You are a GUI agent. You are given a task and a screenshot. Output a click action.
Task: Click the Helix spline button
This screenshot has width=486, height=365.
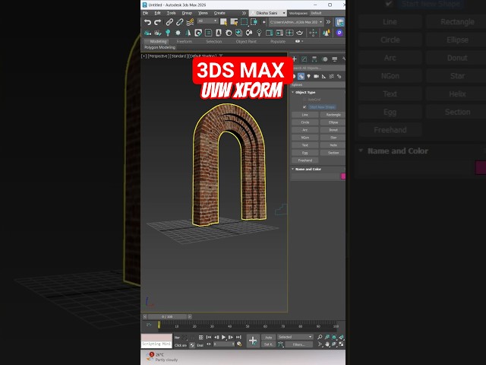pos(333,145)
